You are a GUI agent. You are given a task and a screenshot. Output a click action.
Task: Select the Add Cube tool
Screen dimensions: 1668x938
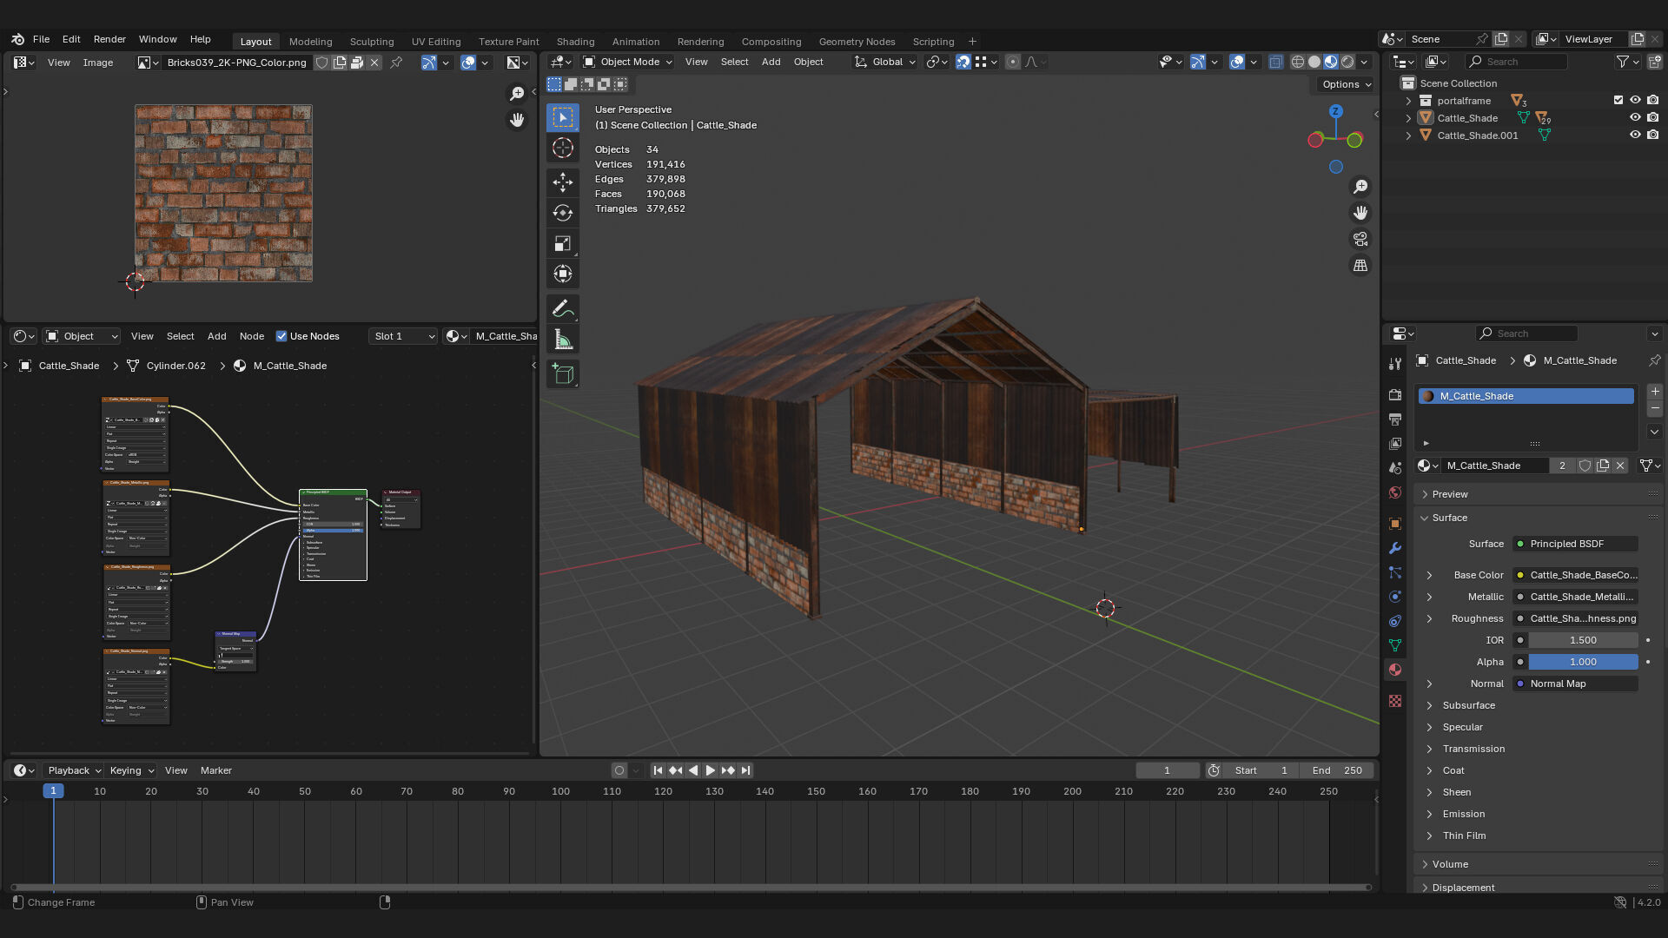[x=563, y=374]
